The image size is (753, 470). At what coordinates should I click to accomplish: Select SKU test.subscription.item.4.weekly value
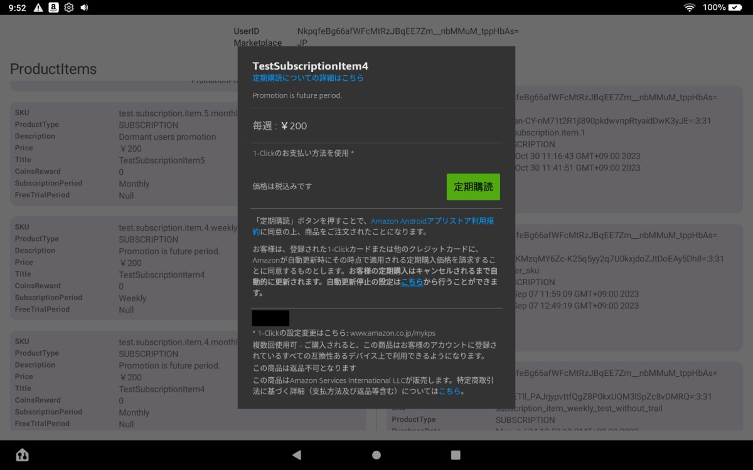[178, 227]
